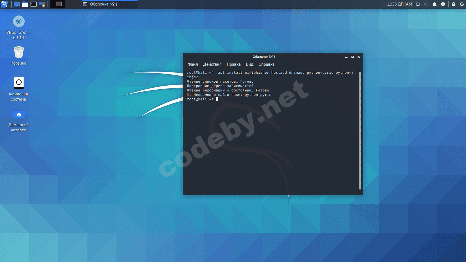Open the Справка menu in terminal
This screenshot has height=262, width=466.
click(266, 64)
